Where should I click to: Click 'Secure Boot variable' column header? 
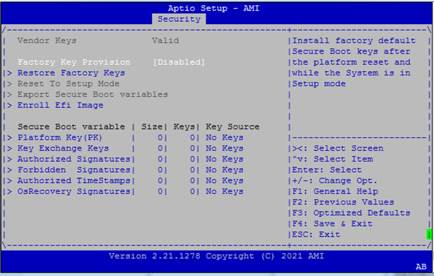(x=71, y=127)
